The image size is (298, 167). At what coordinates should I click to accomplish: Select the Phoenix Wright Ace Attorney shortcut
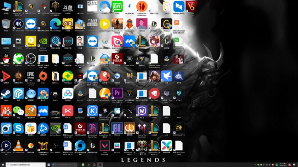(105, 112)
